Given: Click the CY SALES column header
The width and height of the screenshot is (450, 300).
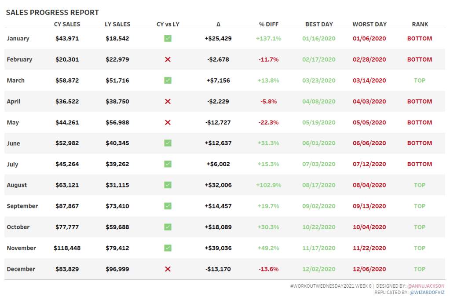Looking at the screenshot, I should tap(67, 24).
